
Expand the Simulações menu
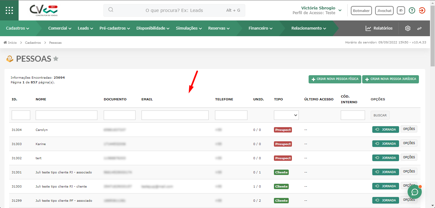pyautogui.click(x=189, y=28)
